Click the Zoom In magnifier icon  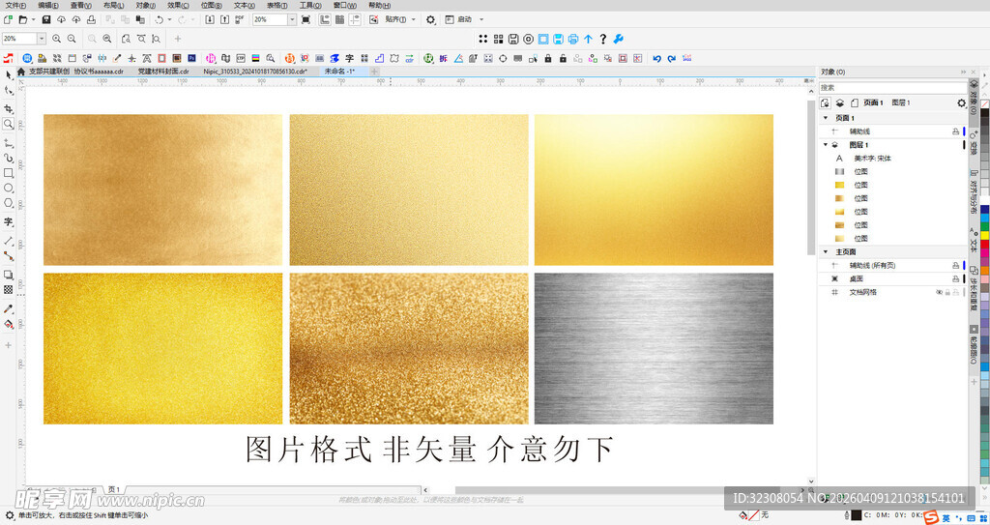coord(56,39)
